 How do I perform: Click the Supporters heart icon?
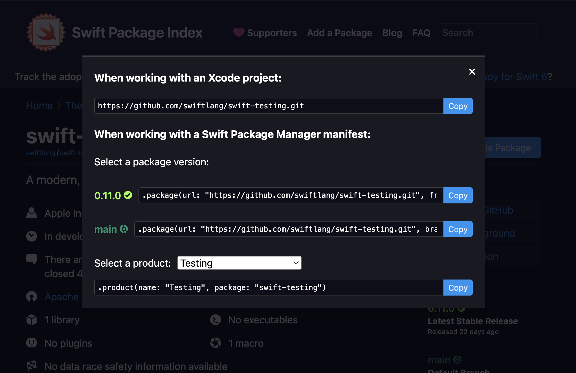tap(239, 32)
